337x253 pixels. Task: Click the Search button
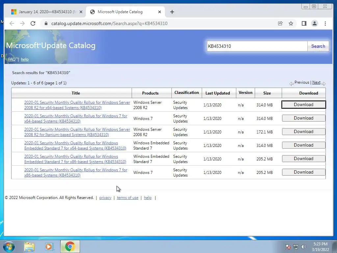318,46
